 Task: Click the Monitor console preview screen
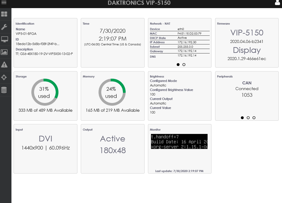pos(179,141)
